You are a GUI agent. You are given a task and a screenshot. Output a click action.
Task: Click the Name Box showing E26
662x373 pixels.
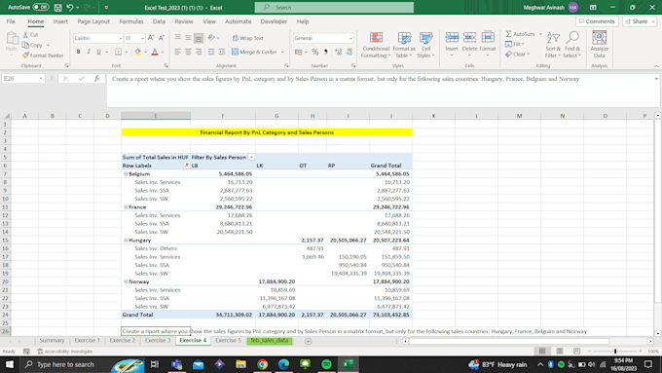pyautogui.click(x=22, y=79)
